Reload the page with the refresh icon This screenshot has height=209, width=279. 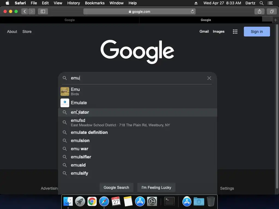click(192, 11)
